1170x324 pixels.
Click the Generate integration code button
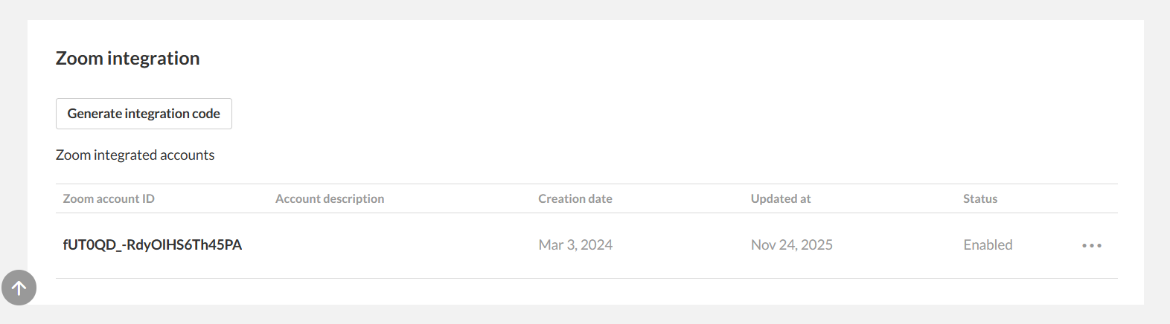(x=144, y=114)
